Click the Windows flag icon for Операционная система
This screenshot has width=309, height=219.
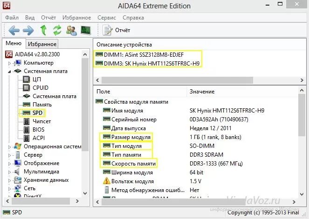click(18, 146)
